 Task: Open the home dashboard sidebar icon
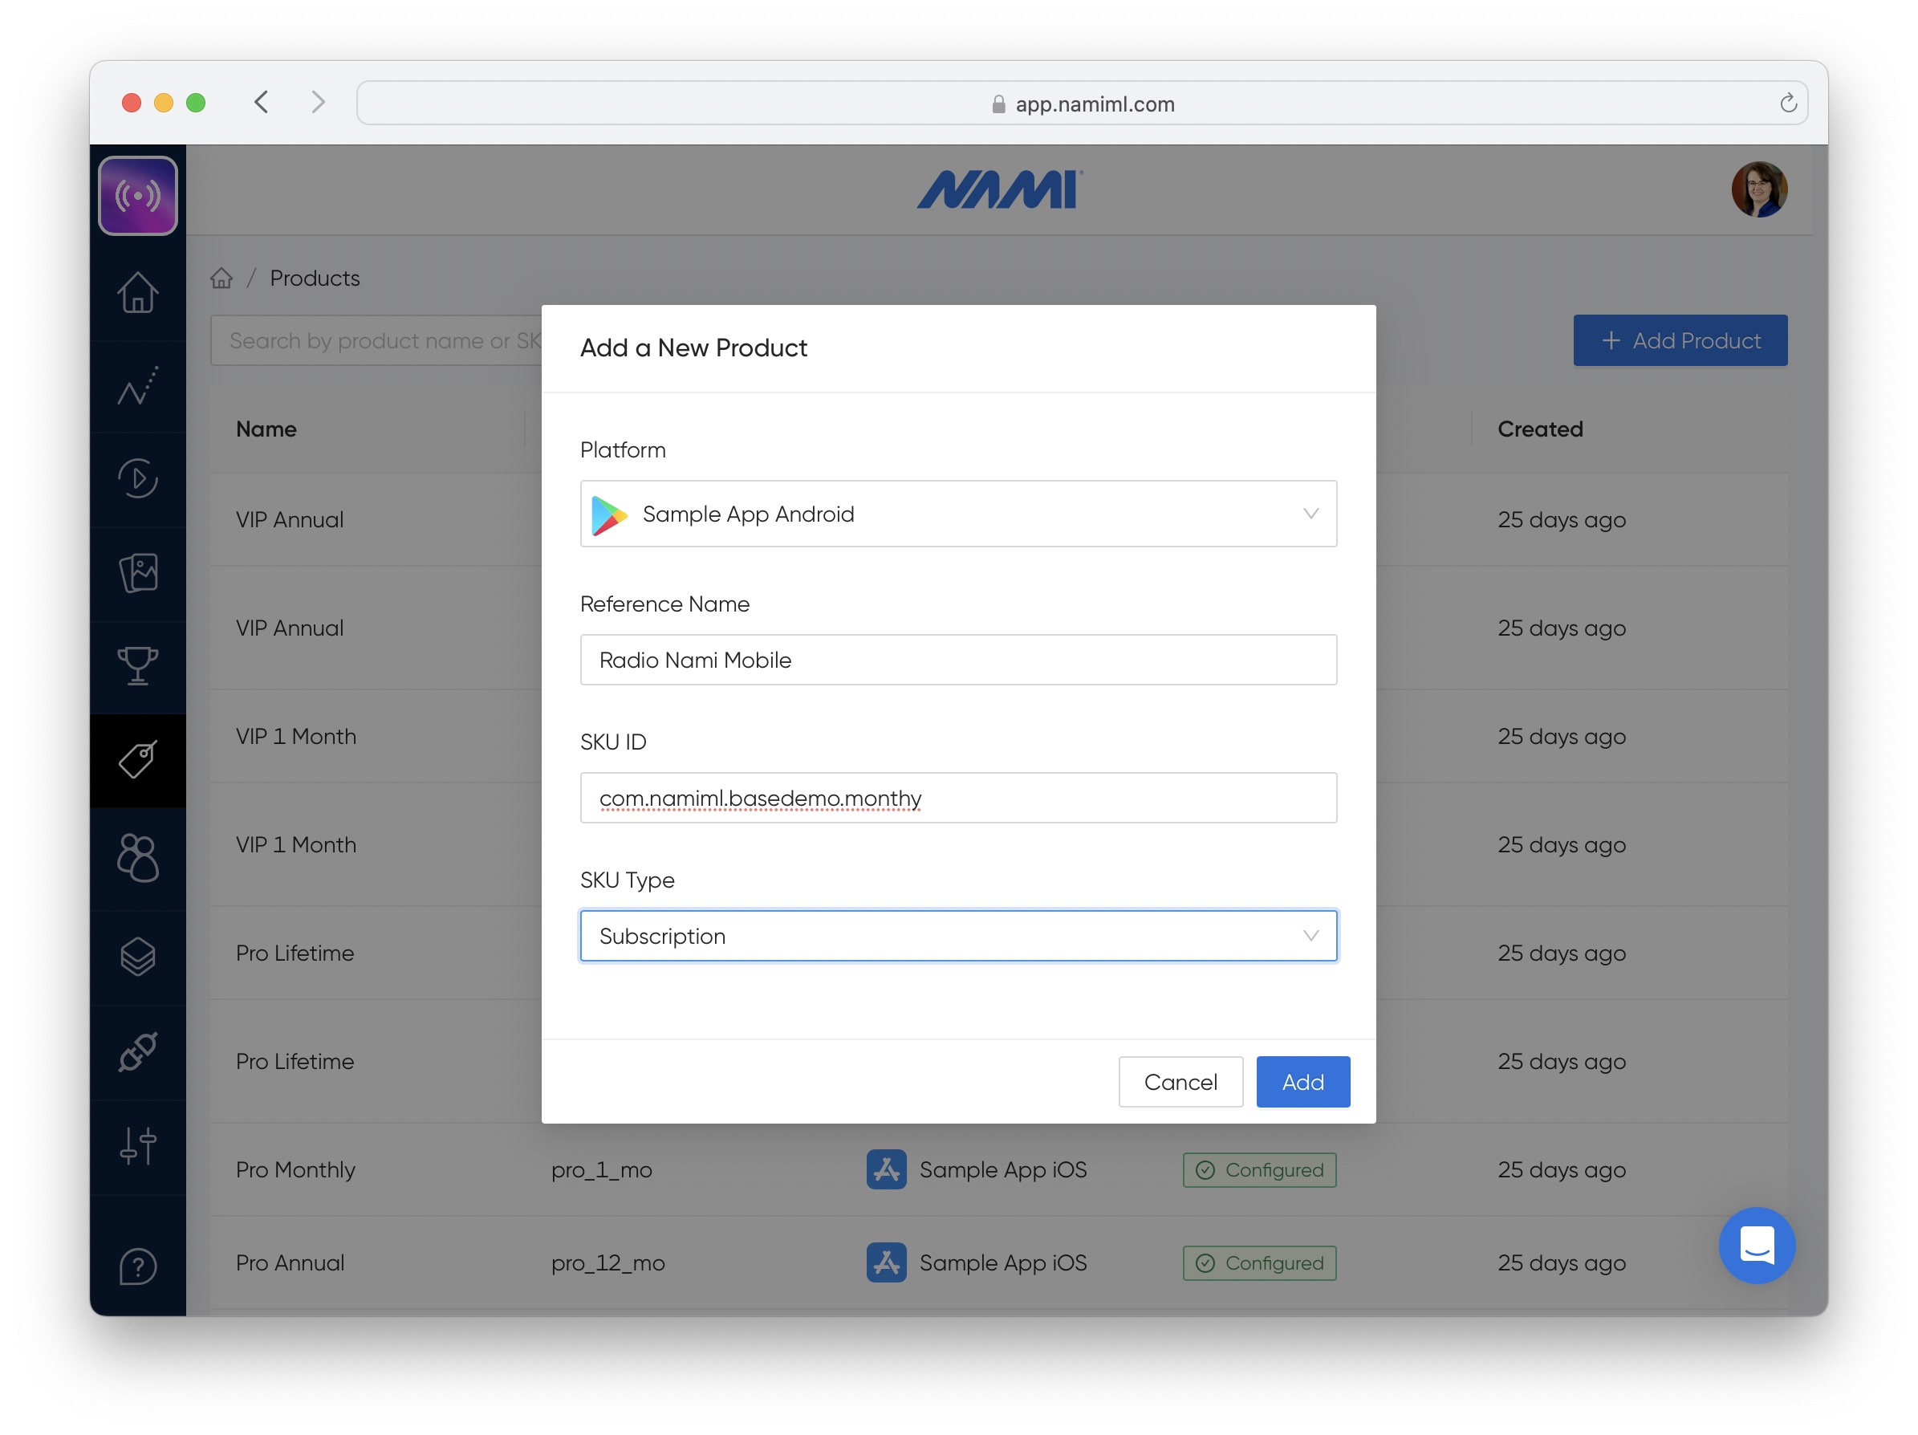[137, 293]
